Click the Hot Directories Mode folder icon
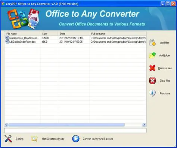The width and height of the screenshot is (177, 148). 34,139
